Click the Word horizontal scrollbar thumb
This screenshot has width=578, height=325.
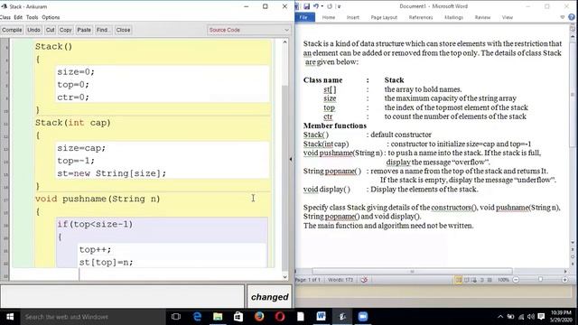pos(412,271)
